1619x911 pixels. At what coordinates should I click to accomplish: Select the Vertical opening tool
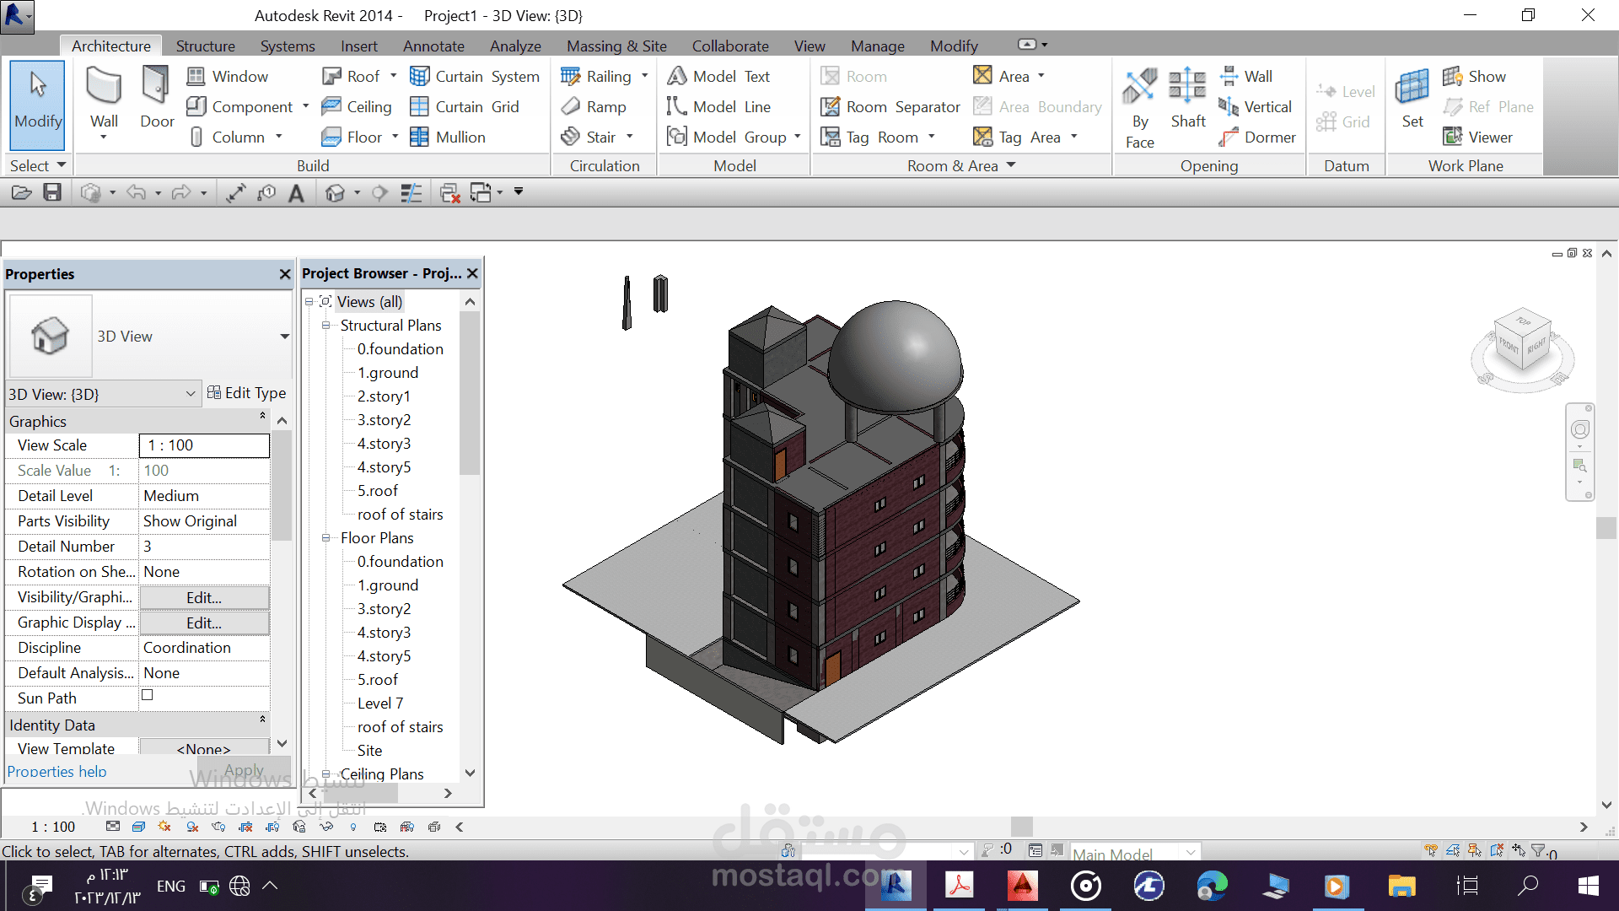pos(1256,106)
